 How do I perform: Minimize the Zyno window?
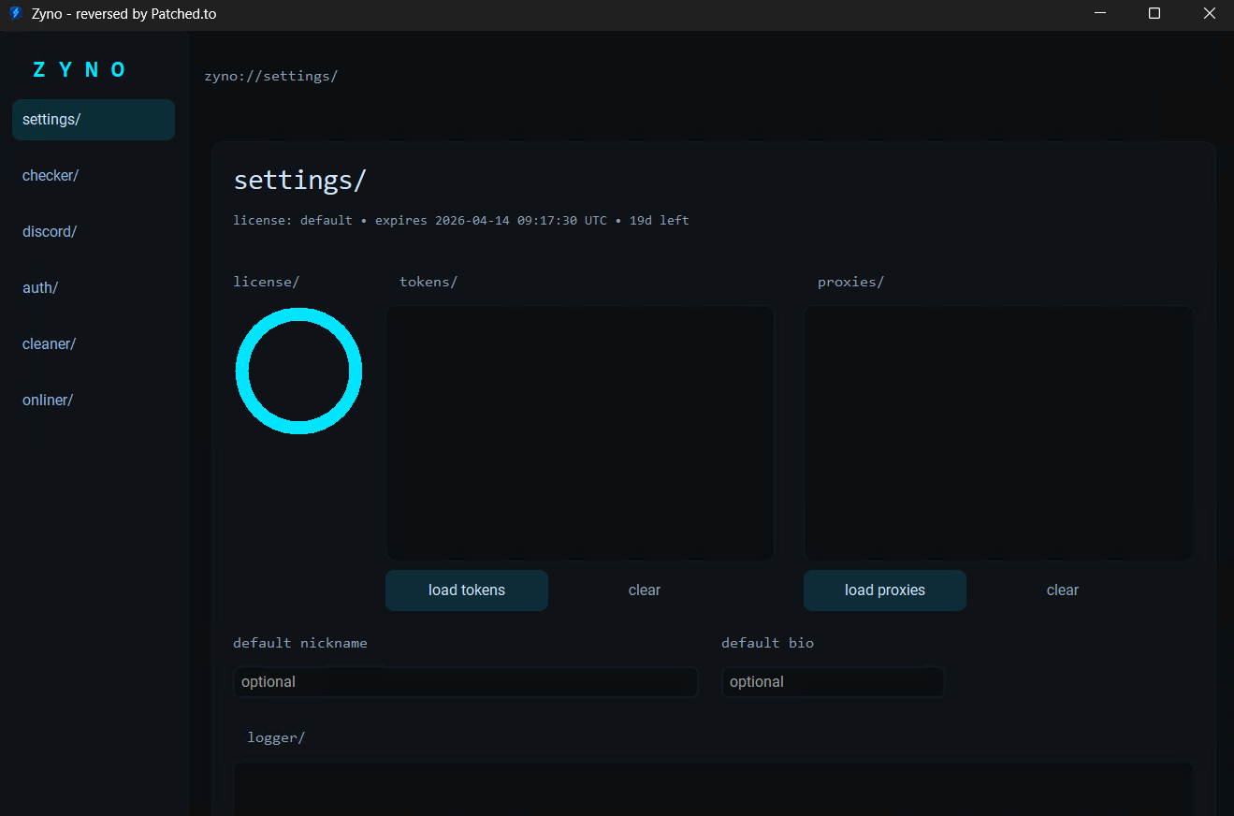(x=1099, y=14)
